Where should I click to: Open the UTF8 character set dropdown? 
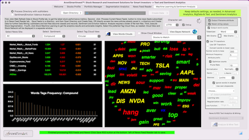click(172, 25)
